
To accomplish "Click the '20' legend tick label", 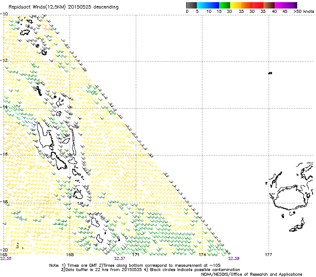I will point(229,12).
